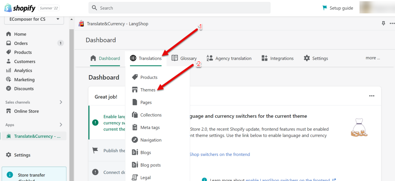Click the Home house icon in sidebar
This screenshot has height=181, width=395.
coord(8,34)
